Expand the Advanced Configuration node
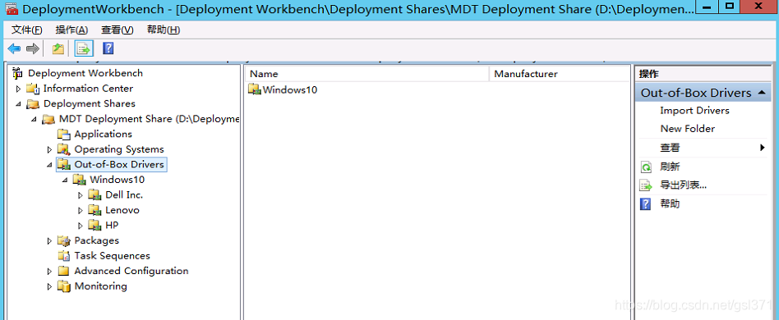The image size is (779, 320). 49,271
